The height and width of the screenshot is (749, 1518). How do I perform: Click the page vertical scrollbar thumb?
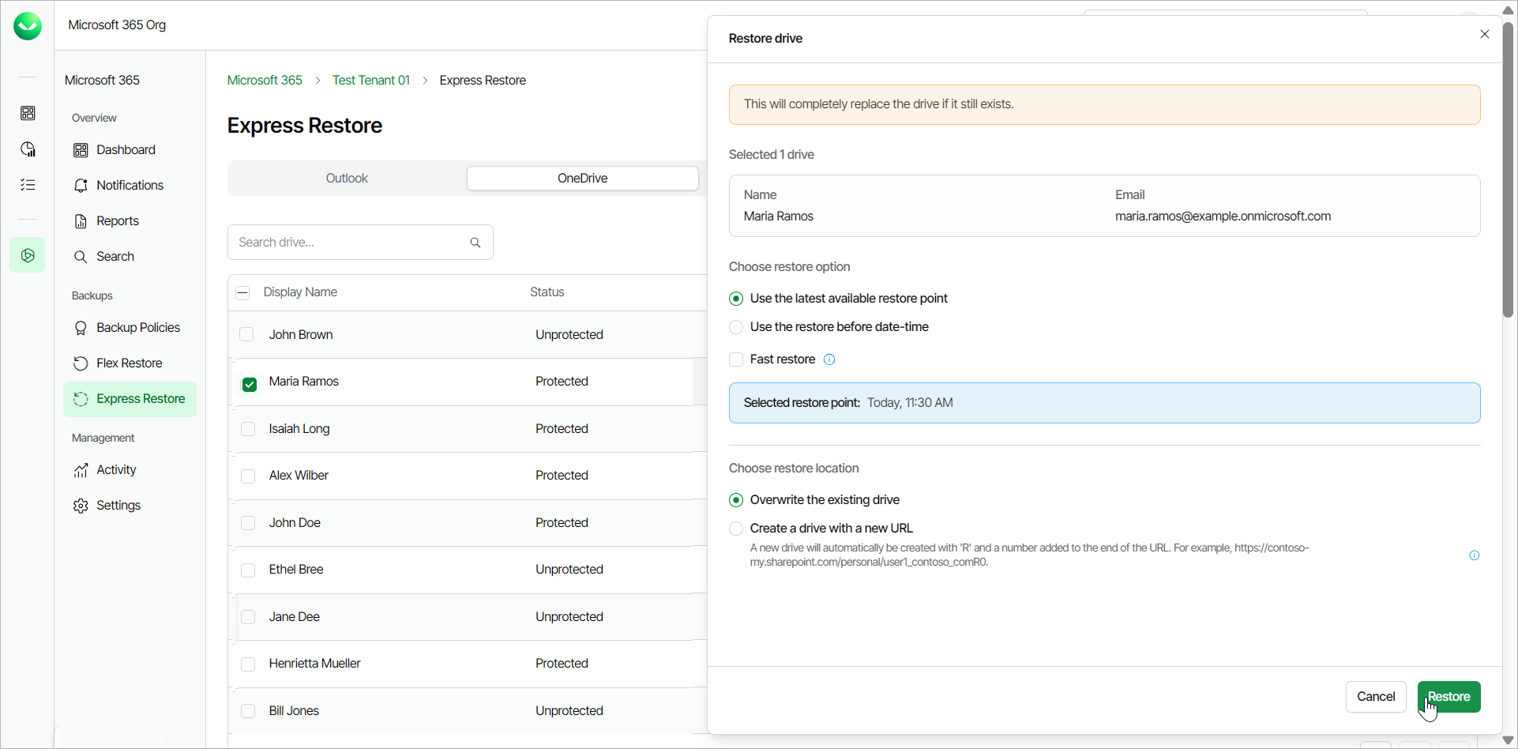pyautogui.click(x=1508, y=170)
